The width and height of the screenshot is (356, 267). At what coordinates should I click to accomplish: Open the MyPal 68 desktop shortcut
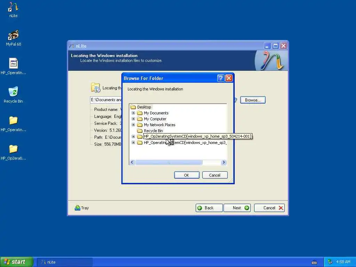point(14,38)
